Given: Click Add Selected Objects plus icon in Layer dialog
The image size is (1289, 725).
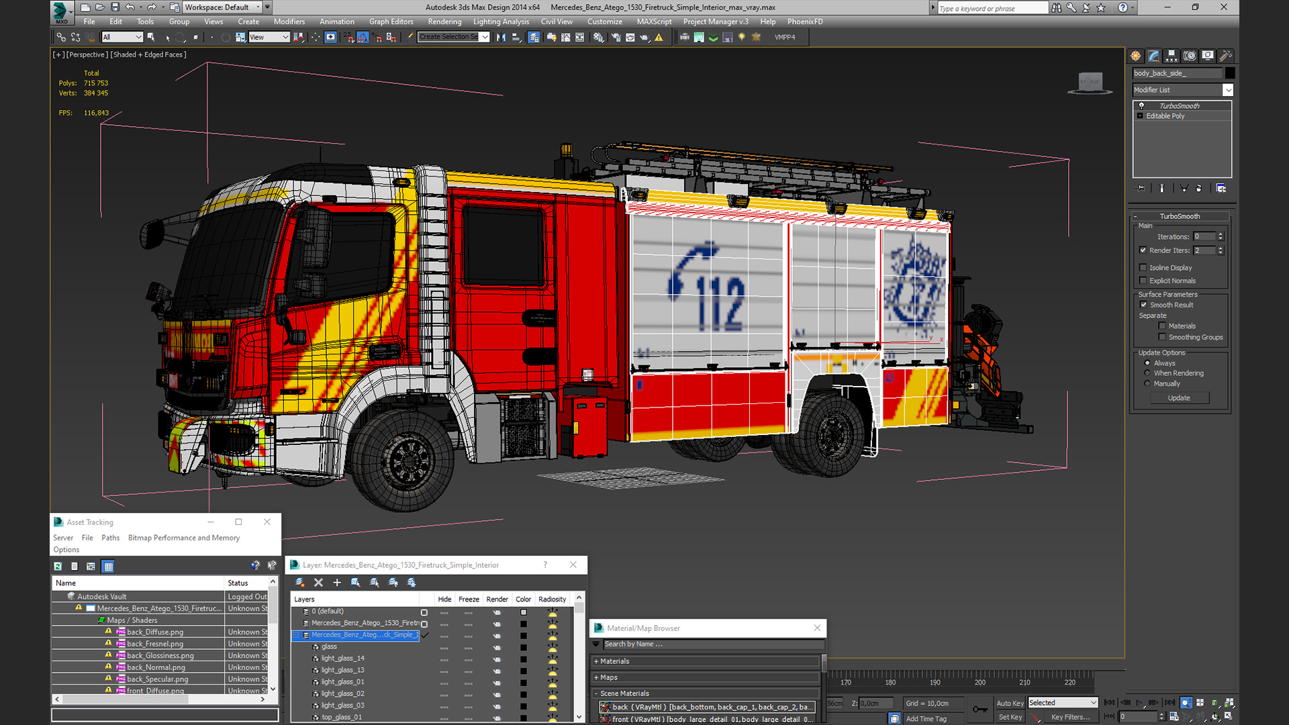Looking at the screenshot, I should (337, 583).
